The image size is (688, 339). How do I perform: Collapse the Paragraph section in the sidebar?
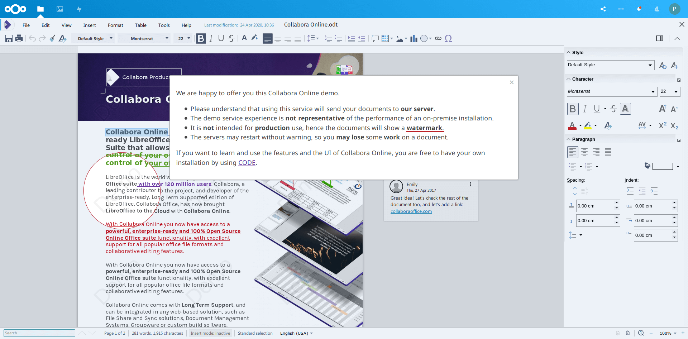(569, 139)
